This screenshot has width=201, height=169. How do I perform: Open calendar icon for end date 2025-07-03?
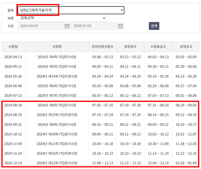pos(120,26)
